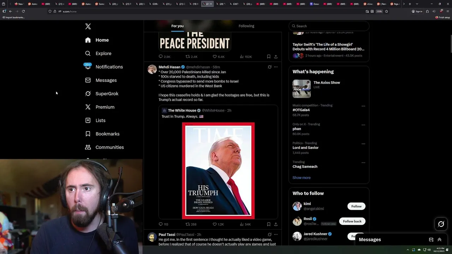Click the X search field
Image resolution: width=452 pixels, height=254 pixels.
tap(329, 26)
